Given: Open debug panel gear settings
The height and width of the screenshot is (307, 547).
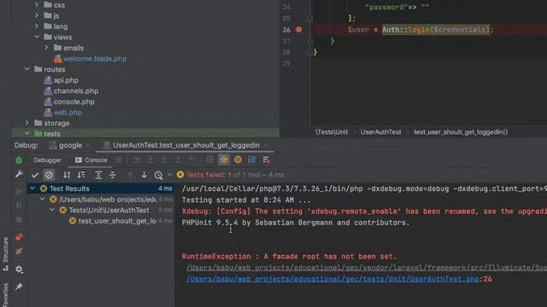Looking at the screenshot, I should pos(19,269).
